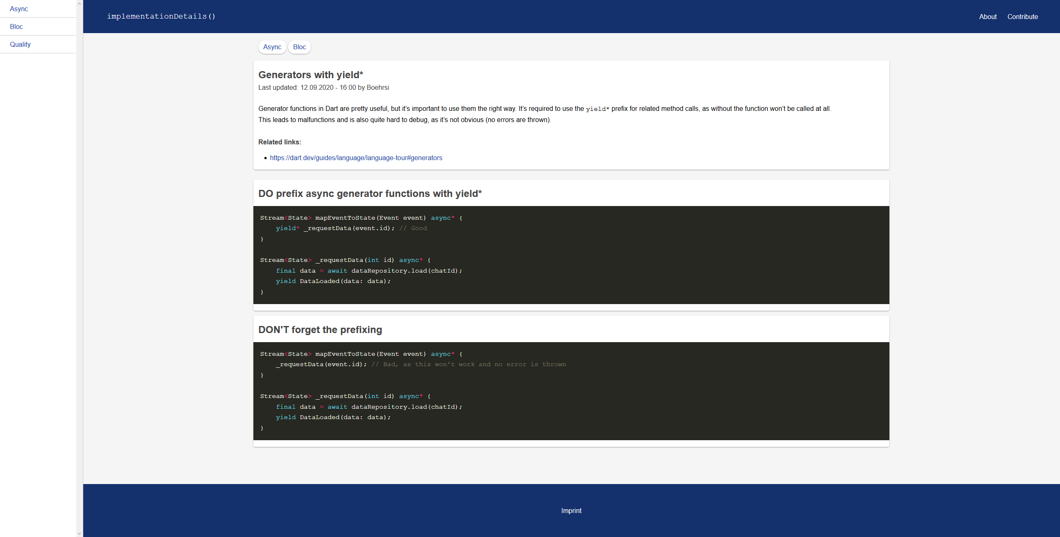The height and width of the screenshot is (537, 1060).
Task: Open the dart.dev generators language tour link
Action: click(x=356, y=158)
